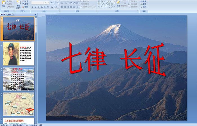197x126 pixels.
Task: Center the text in paragraph group
Action: pos(65,7)
